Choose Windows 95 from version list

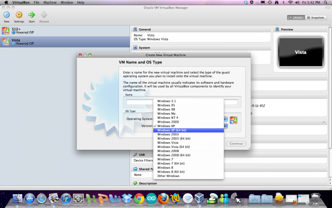[x=189, y=105]
